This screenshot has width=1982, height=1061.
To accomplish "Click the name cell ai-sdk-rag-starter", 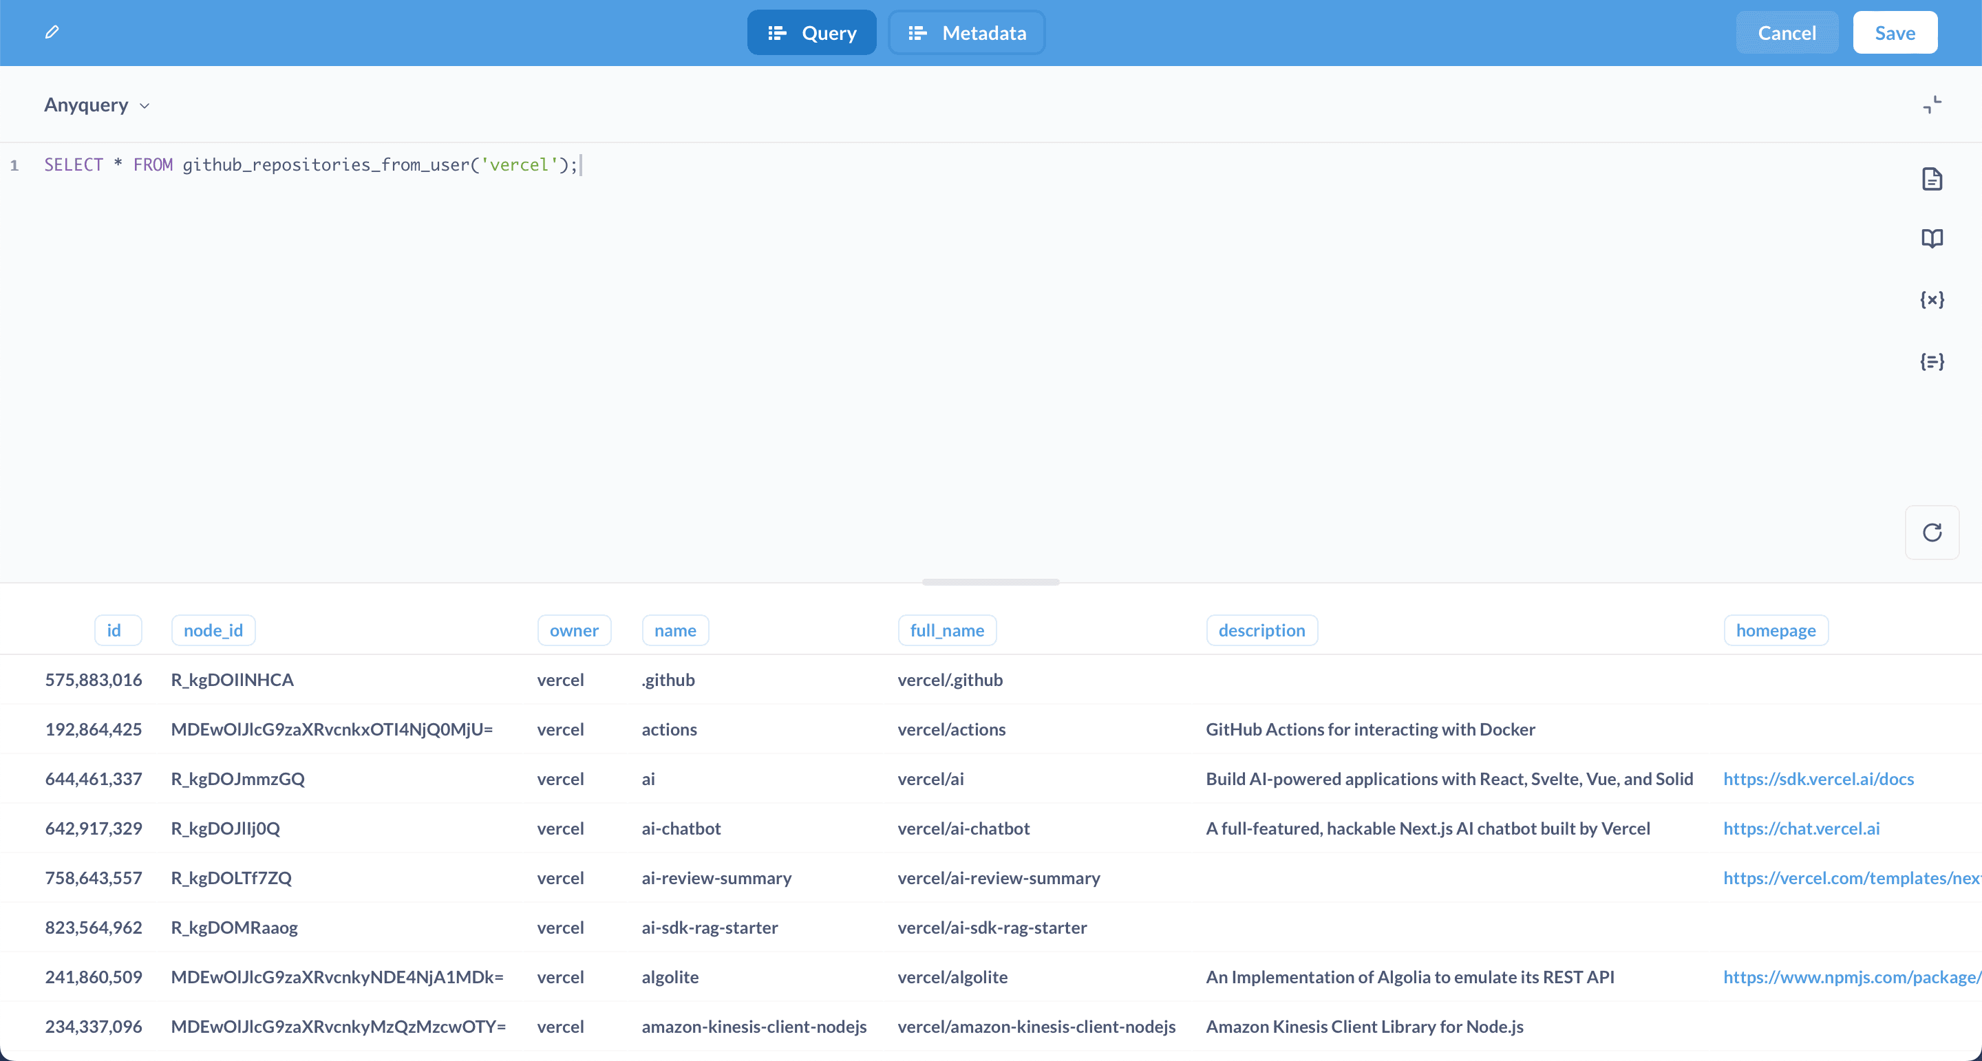I will [710, 927].
